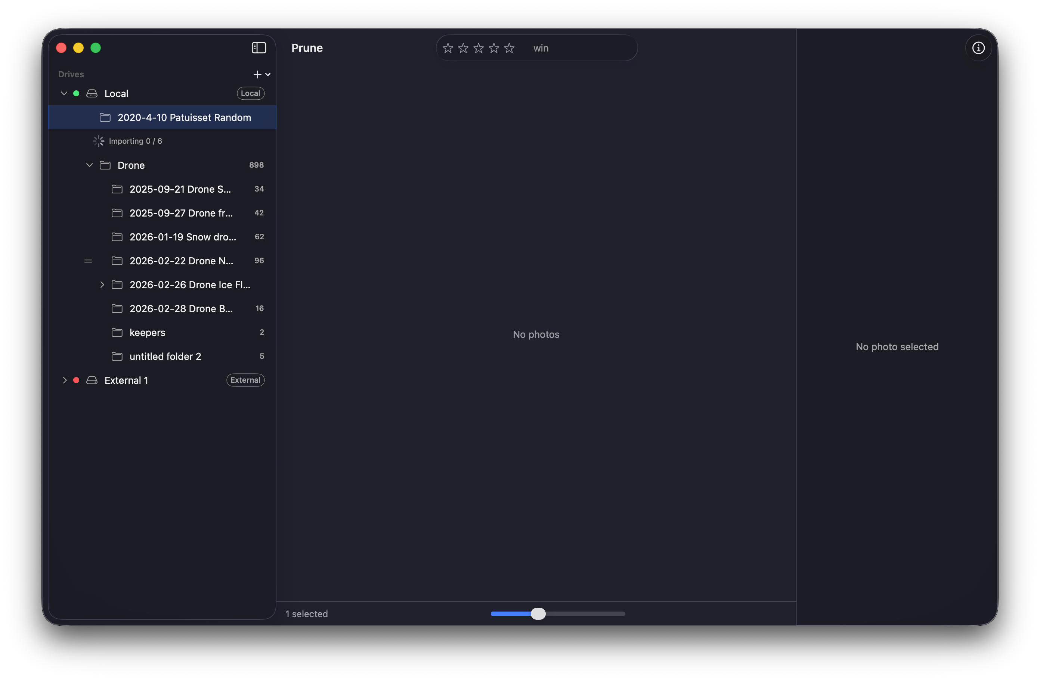The width and height of the screenshot is (1040, 681).
Task: Open the 2026-01-19 Snow dro... folder
Action: [162, 237]
